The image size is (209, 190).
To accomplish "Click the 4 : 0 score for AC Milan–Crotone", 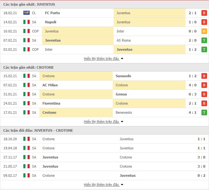I will [x=193, y=85].
